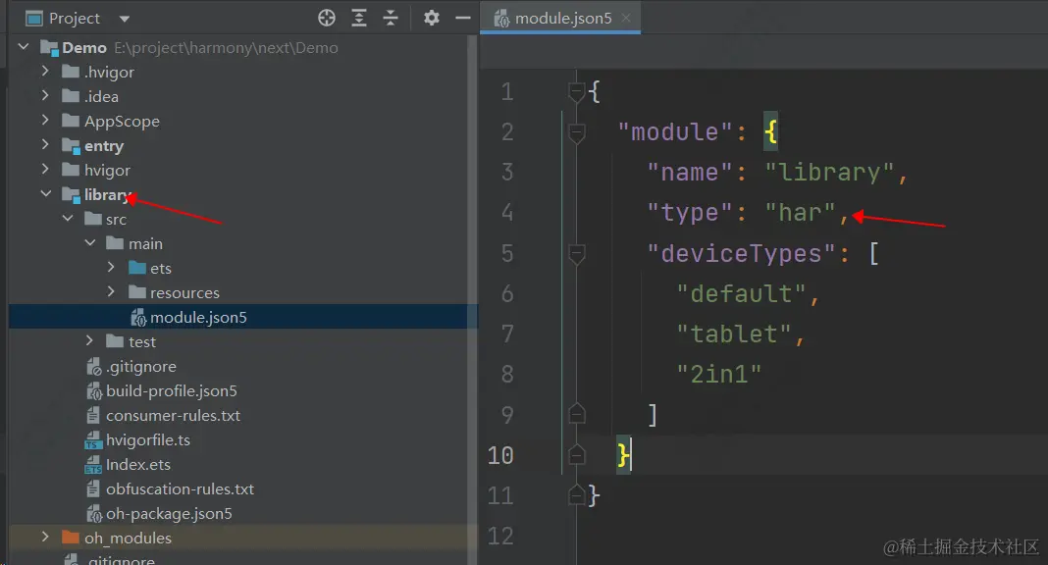
Task: Click the Project panel title label
Action: 75,18
